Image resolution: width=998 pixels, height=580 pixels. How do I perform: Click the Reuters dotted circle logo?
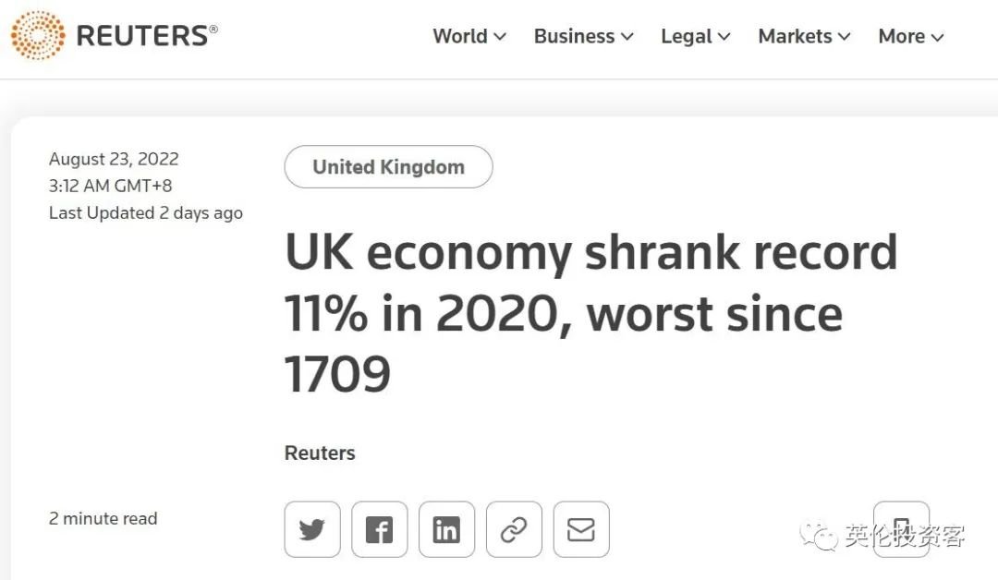coord(38,35)
